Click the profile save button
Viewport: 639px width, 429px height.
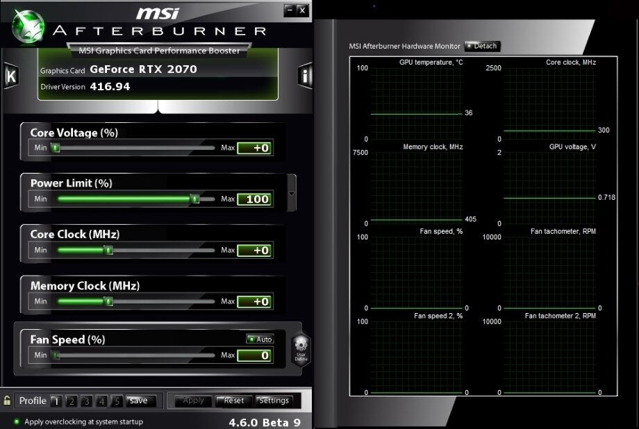pyautogui.click(x=141, y=401)
